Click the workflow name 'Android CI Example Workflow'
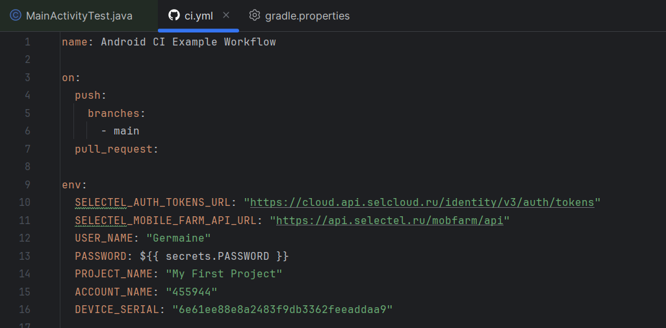 point(188,42)
